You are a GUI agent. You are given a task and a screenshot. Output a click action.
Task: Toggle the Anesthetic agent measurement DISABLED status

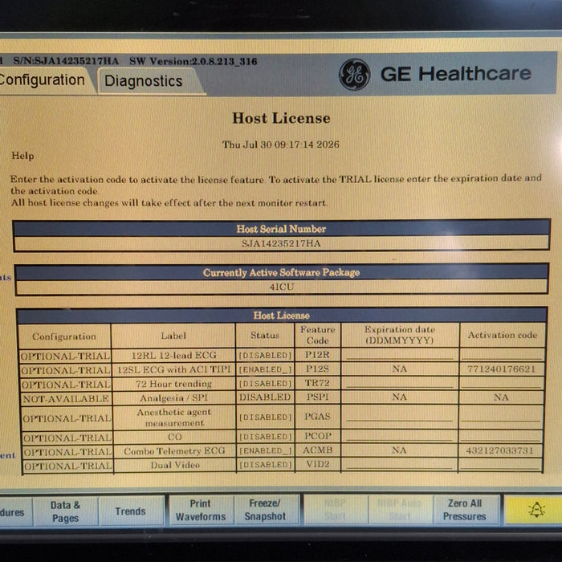coord(265,417)
